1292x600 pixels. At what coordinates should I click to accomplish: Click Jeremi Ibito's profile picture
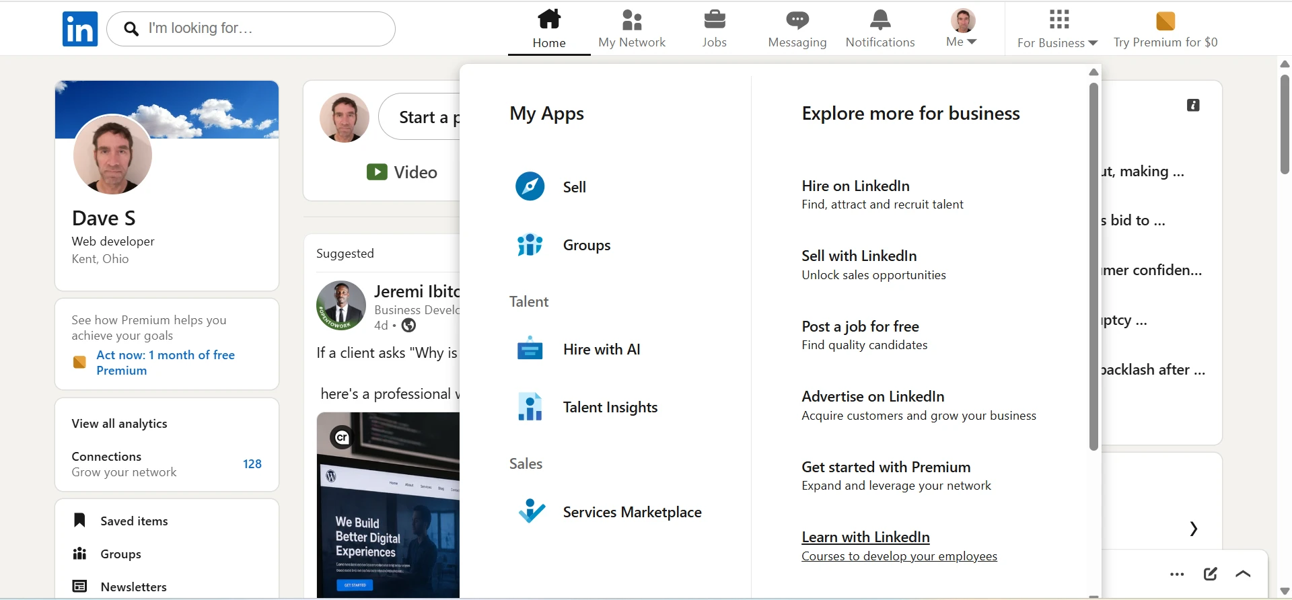coord(341,305)
